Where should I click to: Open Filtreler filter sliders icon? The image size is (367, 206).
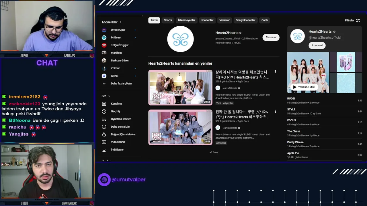tap(358, 20)
